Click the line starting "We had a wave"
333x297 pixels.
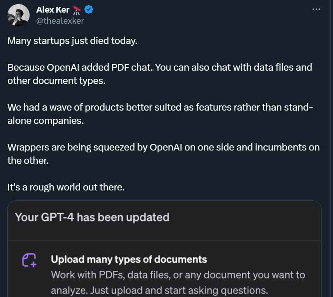tap(160, 107)
